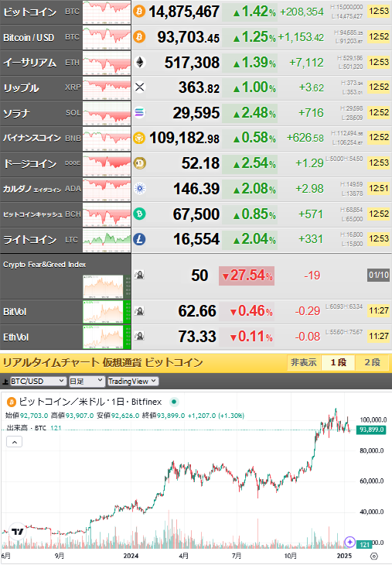Click the 100,000.0 price axis label

click(x=373, y=419)
